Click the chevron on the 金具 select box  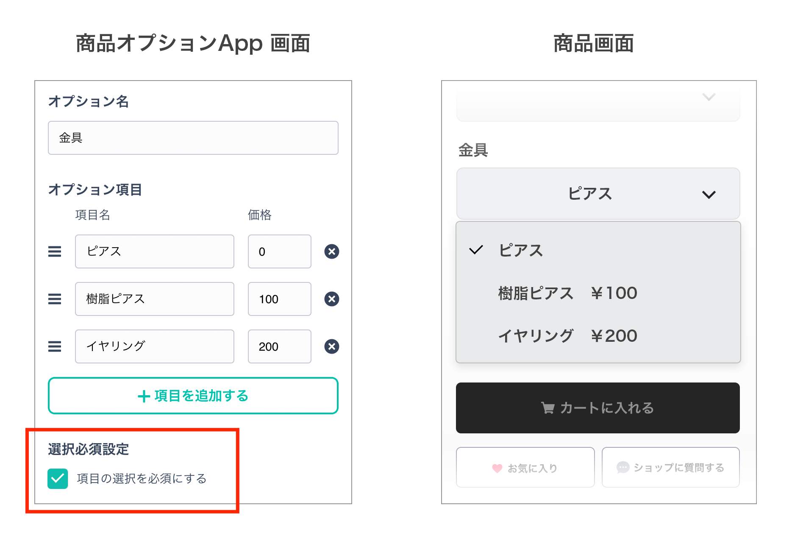[x=709, y=195]
